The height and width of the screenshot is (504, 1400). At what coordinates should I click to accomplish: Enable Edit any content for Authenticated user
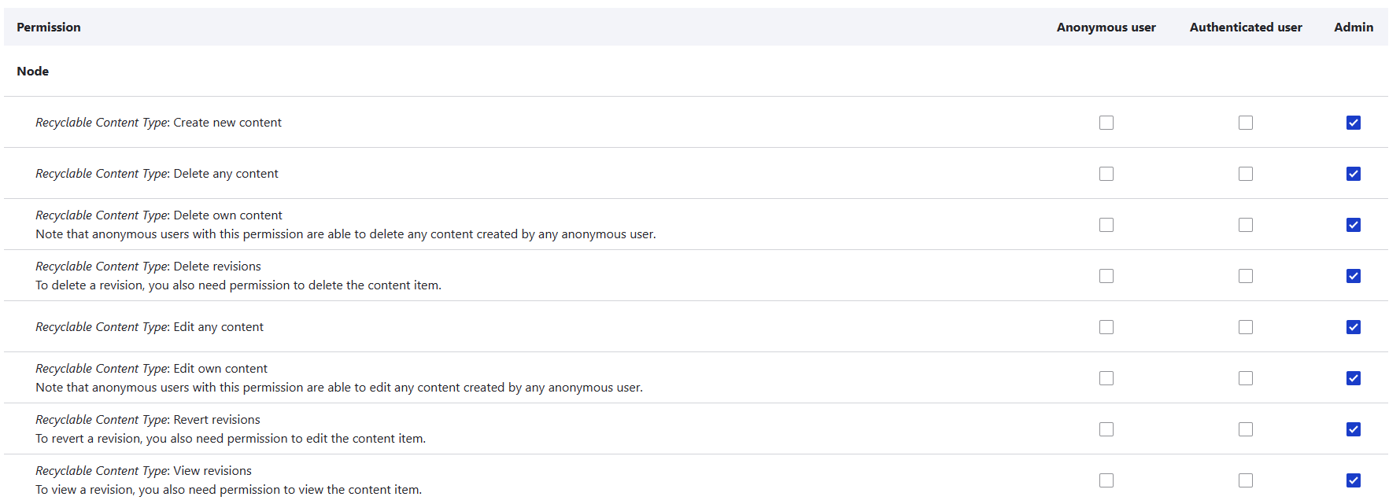pos(1246,327)
